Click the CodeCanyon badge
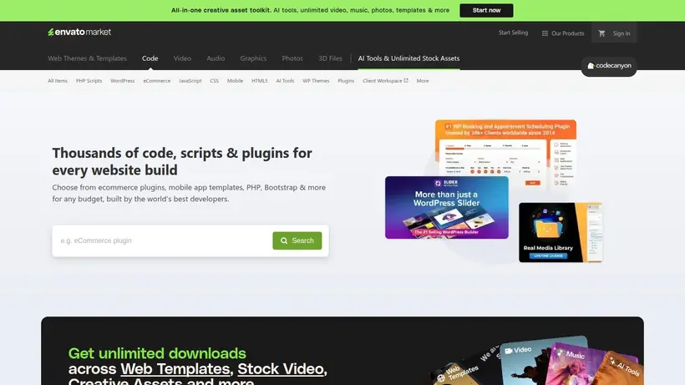 (608, 66)
